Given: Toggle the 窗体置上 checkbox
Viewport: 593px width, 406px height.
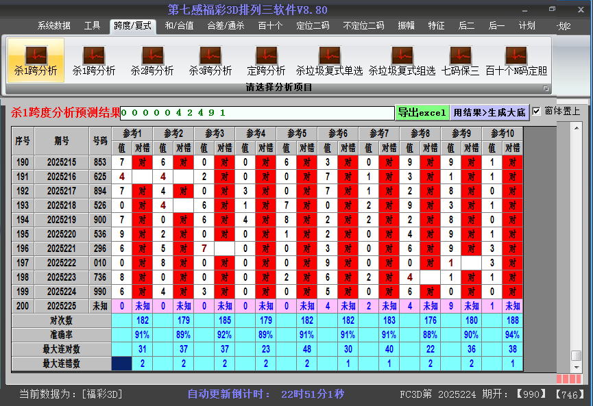Looking at the screenshot, I should coord(537,111).
